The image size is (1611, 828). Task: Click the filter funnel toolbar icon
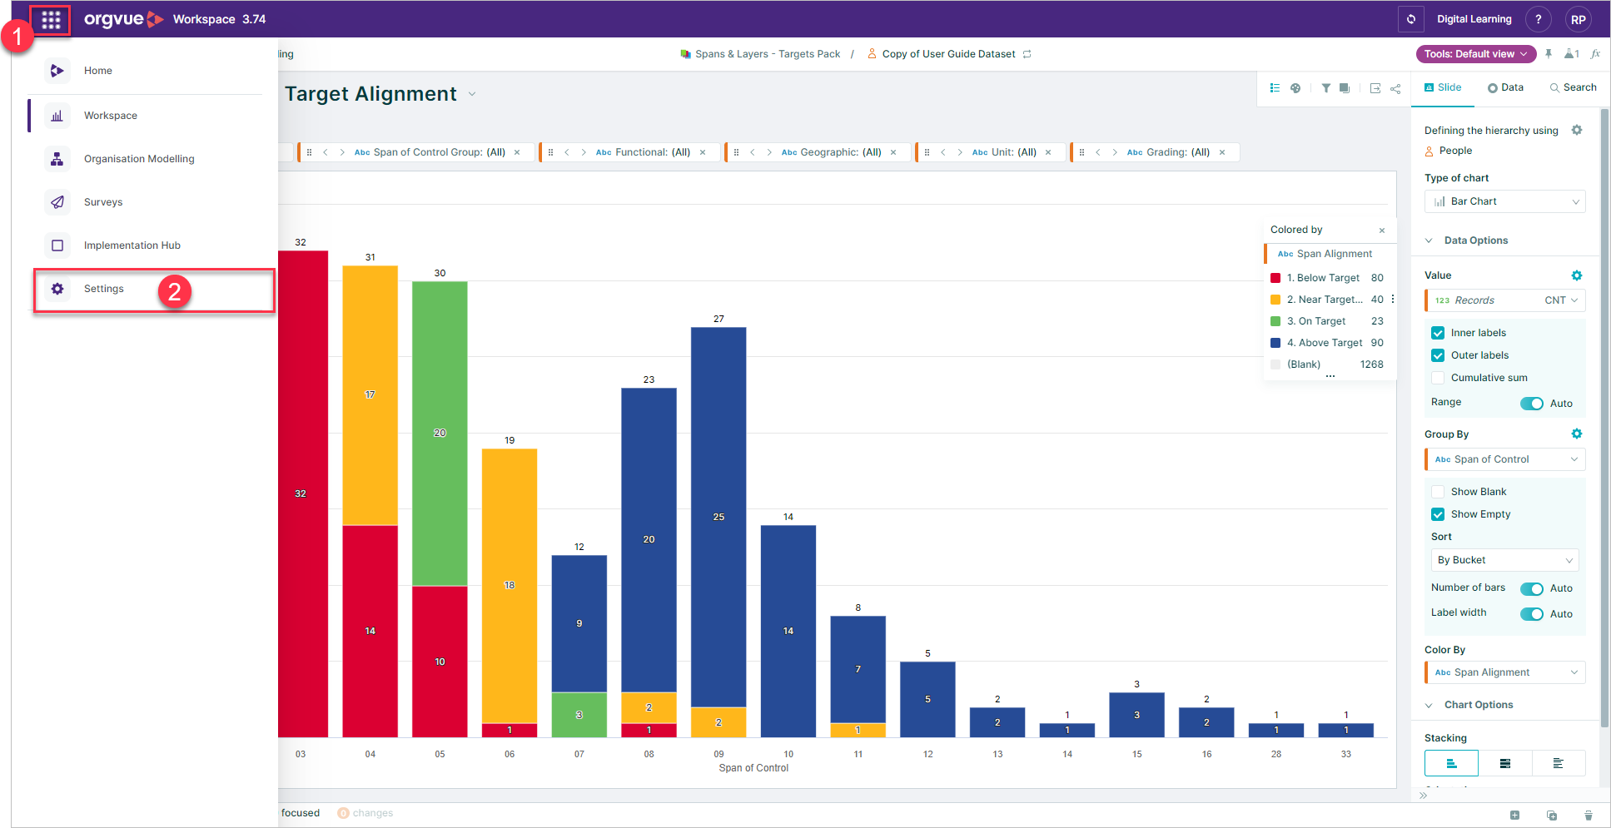tap(1325, 88)
